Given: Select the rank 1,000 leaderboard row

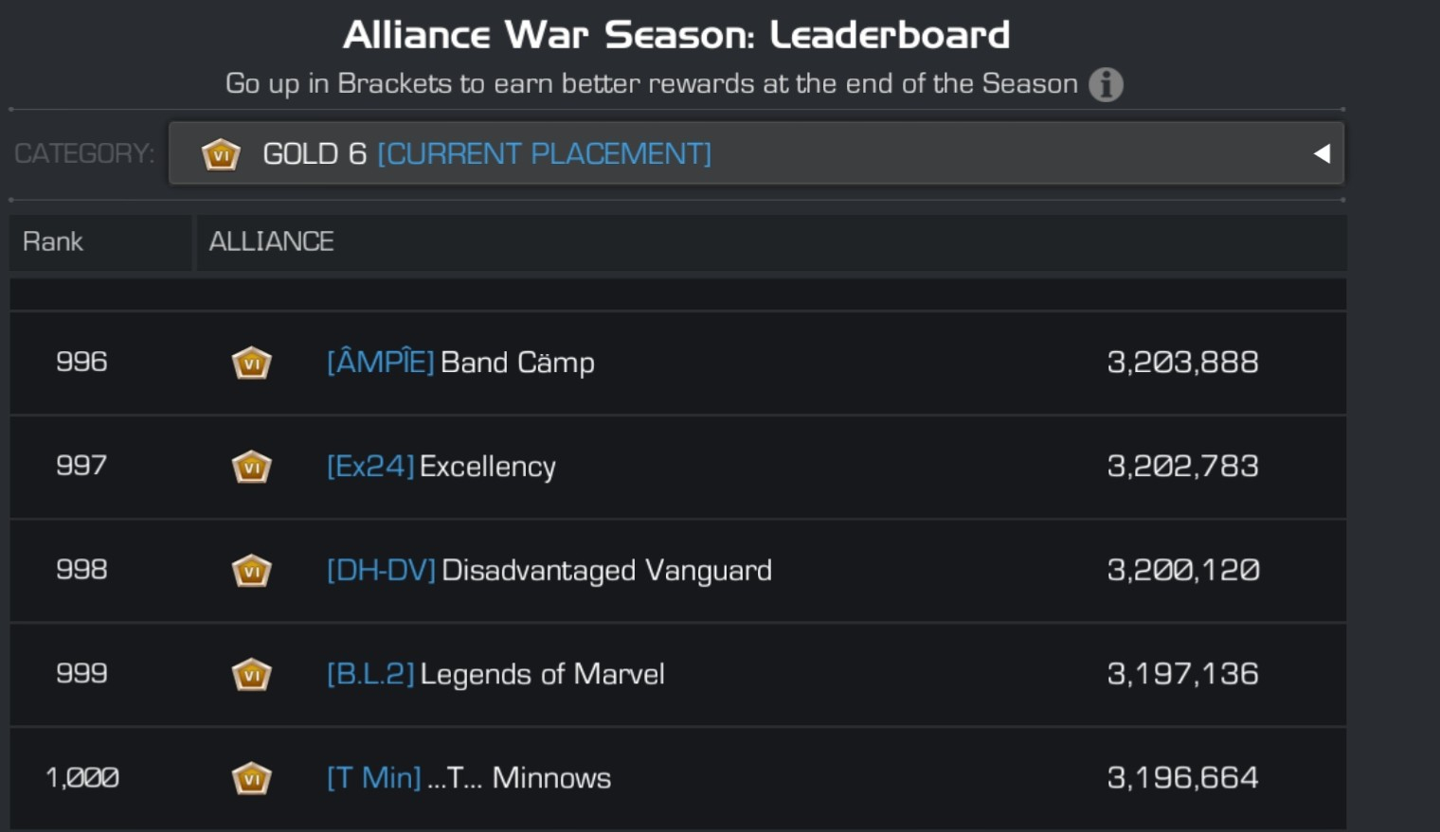Looking at the screenshot, I should click(678, 778).
